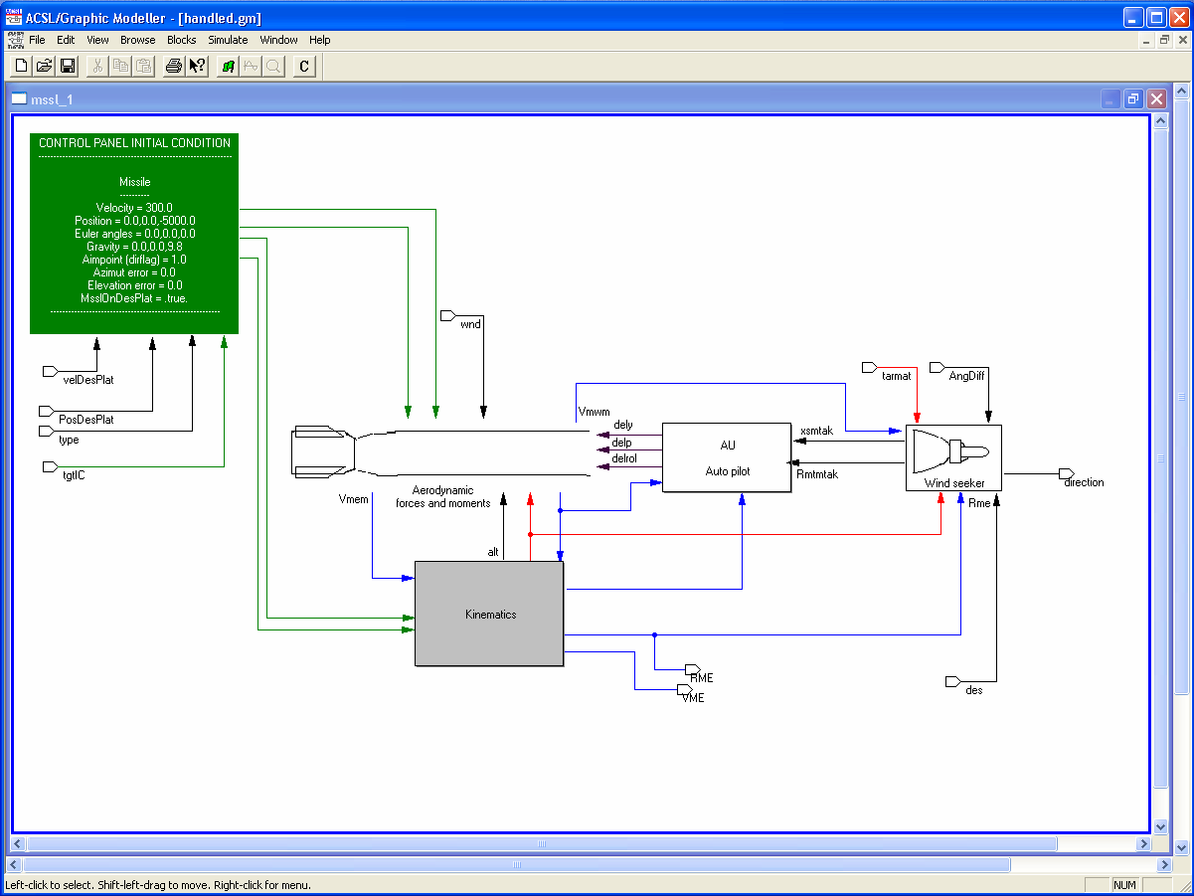Save the model with the floppy disk icon
This screenshot has height=896, width=1194.
[68, 66]
